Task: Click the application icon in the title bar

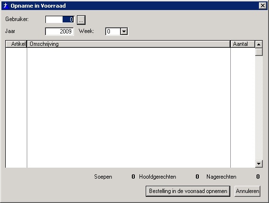Action: click(x=6, y=6)
